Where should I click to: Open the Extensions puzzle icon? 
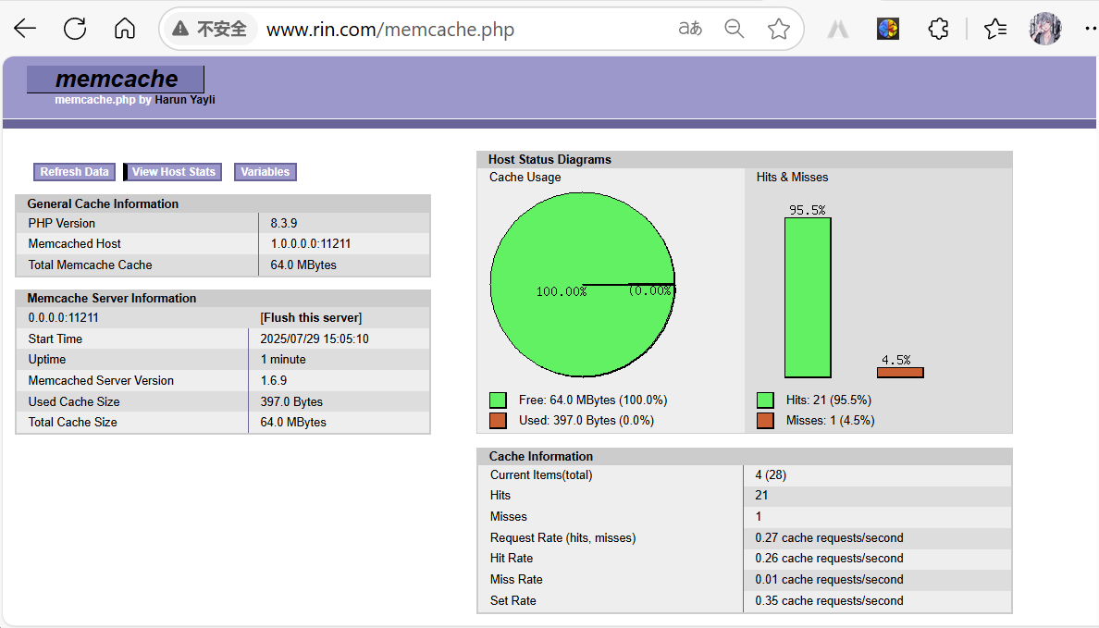click(938, 29)
